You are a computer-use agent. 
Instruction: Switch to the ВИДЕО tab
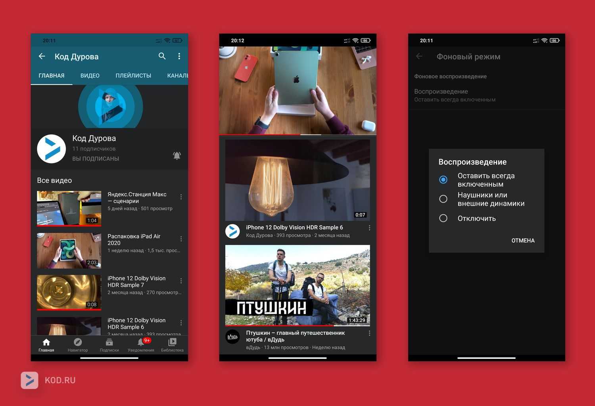point(90,75)
